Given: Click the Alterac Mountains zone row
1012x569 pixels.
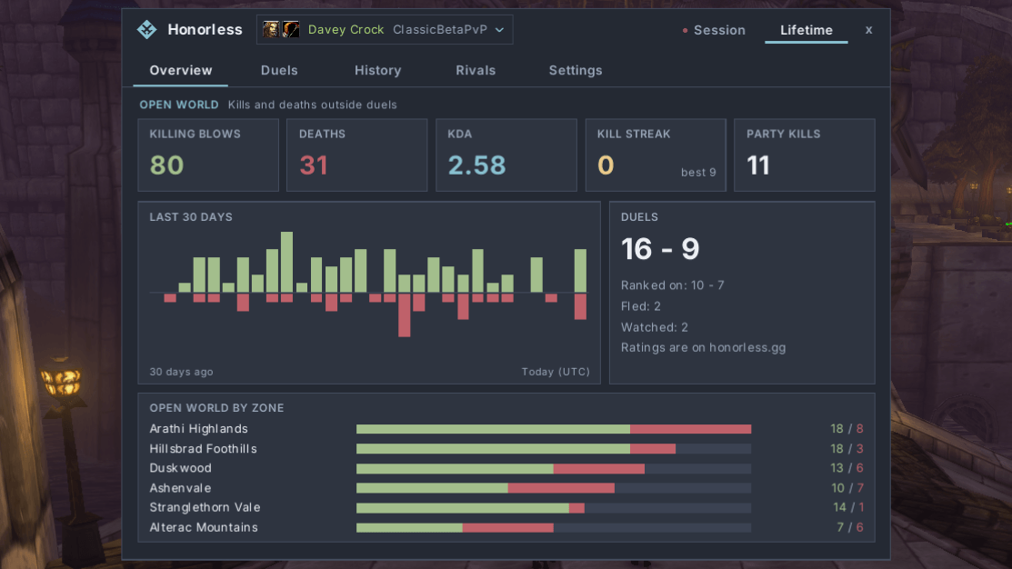Looking at the screenshot, I should click(506, 528).
